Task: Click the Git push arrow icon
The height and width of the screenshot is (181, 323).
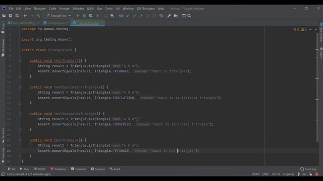Action: coord(141,16)
